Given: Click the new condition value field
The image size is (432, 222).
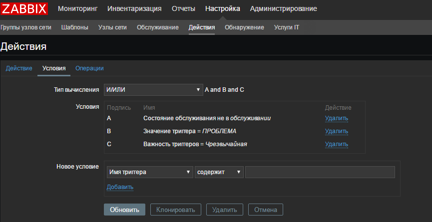Looking at the screenshot, I should click(x=320, y=172).
